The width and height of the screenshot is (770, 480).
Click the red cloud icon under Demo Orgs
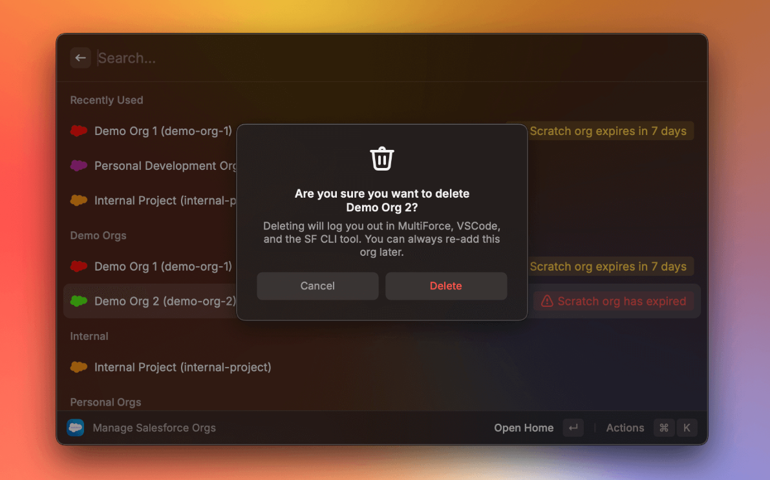coord(79,266)
